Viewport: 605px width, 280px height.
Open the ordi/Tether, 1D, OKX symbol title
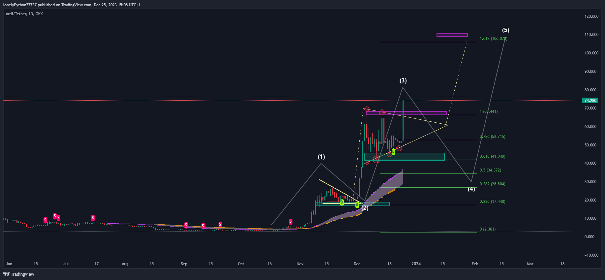[x=24, y=14]
